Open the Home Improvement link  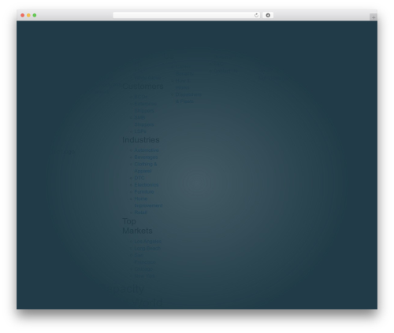point(148,202)
